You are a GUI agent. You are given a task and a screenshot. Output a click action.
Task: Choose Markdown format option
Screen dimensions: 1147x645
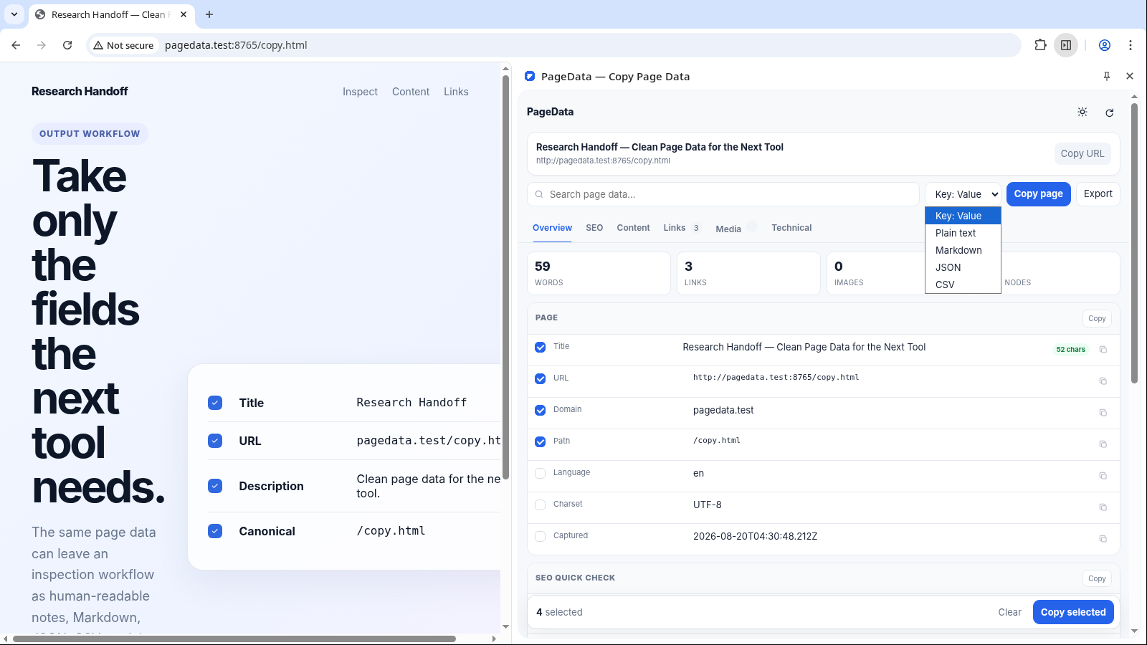coord(963,250)
